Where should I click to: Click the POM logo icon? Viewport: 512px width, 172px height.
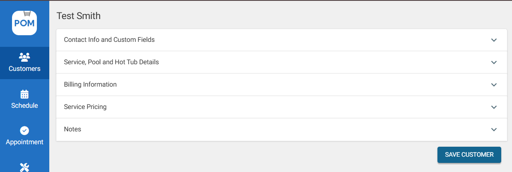click(x=24, y=23)
